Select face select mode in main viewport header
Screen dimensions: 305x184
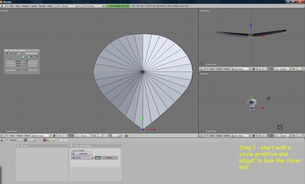(117, 136)
